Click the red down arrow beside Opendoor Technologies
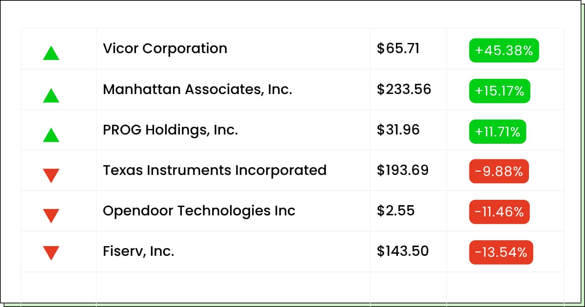Image resolution: width=585 pixels, height=307 pixels. [x=51, y=216]
